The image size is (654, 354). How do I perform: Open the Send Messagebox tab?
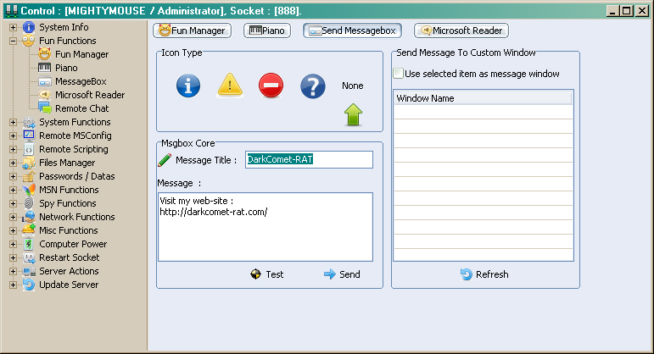pos(352,30)
